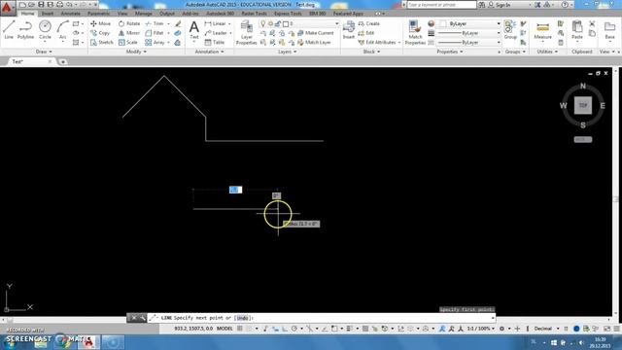Select the Polyline tool
This screenshot has height=350, width=622.
(25, 30)
